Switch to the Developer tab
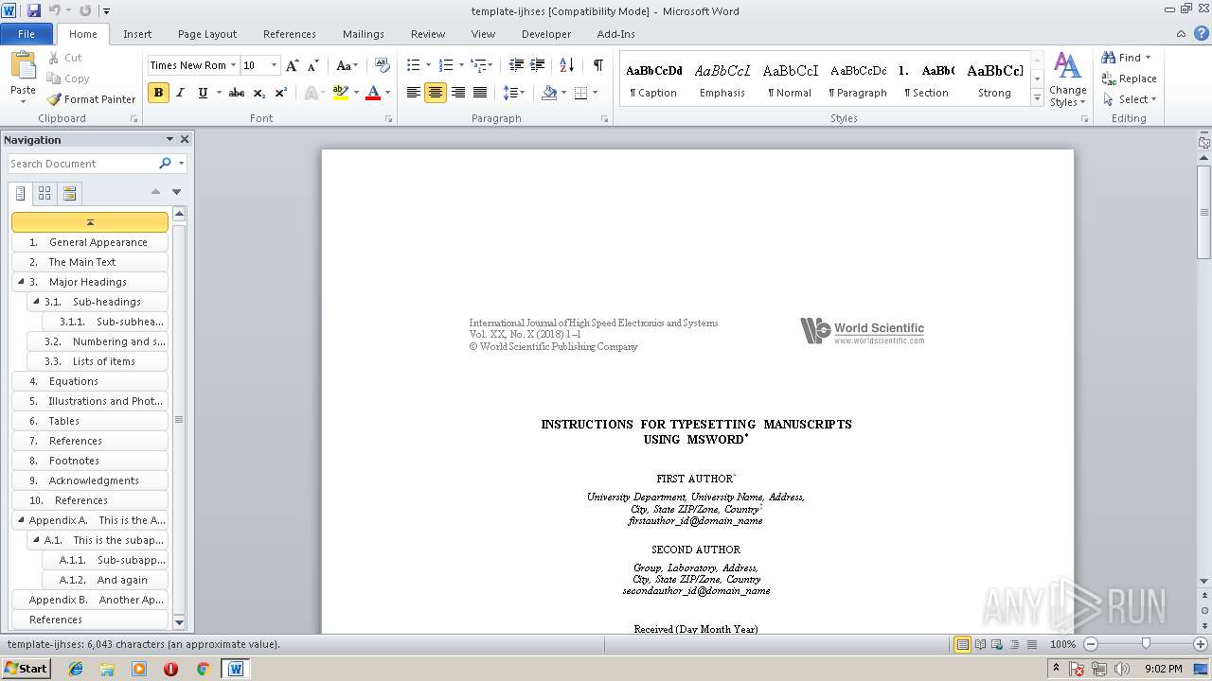This screenshot has width=1212, height=681. click(546, 34)
